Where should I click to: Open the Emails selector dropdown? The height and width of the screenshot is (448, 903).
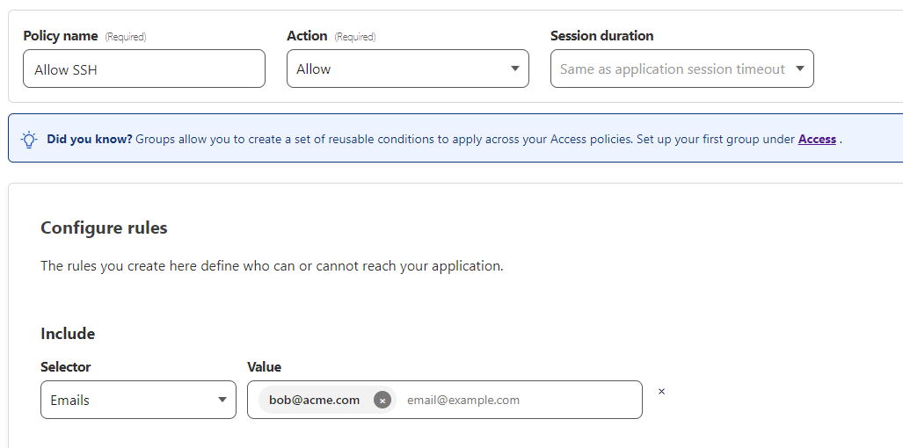tap(138, 400)
